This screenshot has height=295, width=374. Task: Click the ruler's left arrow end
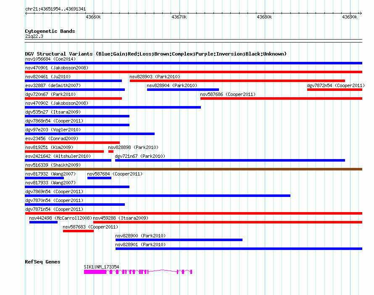point(26,13)
